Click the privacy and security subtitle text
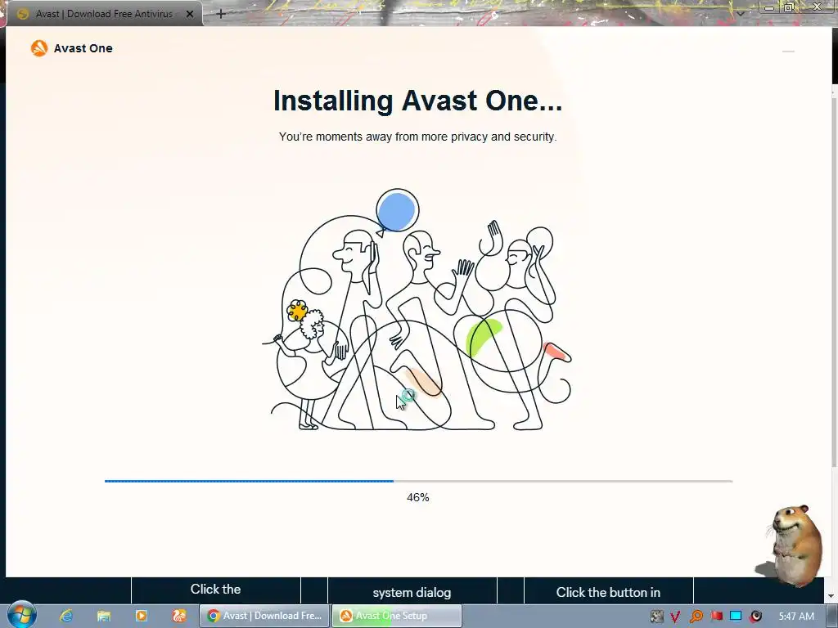838x628 pixels. (x=418, y=137)
